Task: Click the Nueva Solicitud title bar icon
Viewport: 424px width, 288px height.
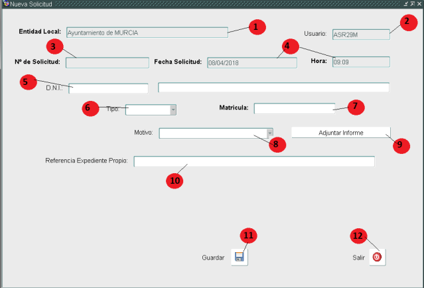Action: click(5, 4)
